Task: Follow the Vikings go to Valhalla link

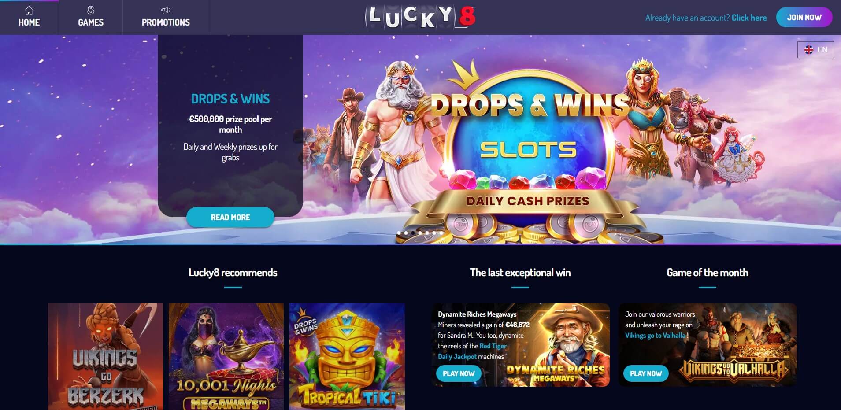Action: [655, 336]
